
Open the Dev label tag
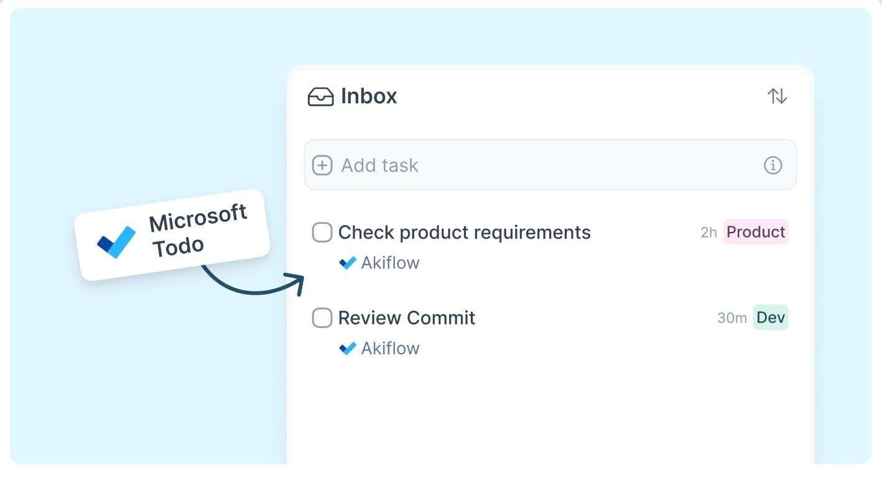pyautogui.click(x=771, y=318)
